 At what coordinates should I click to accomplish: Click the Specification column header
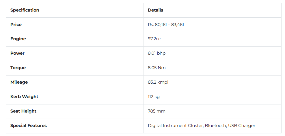pyautogui.click(x=25, y=10)
